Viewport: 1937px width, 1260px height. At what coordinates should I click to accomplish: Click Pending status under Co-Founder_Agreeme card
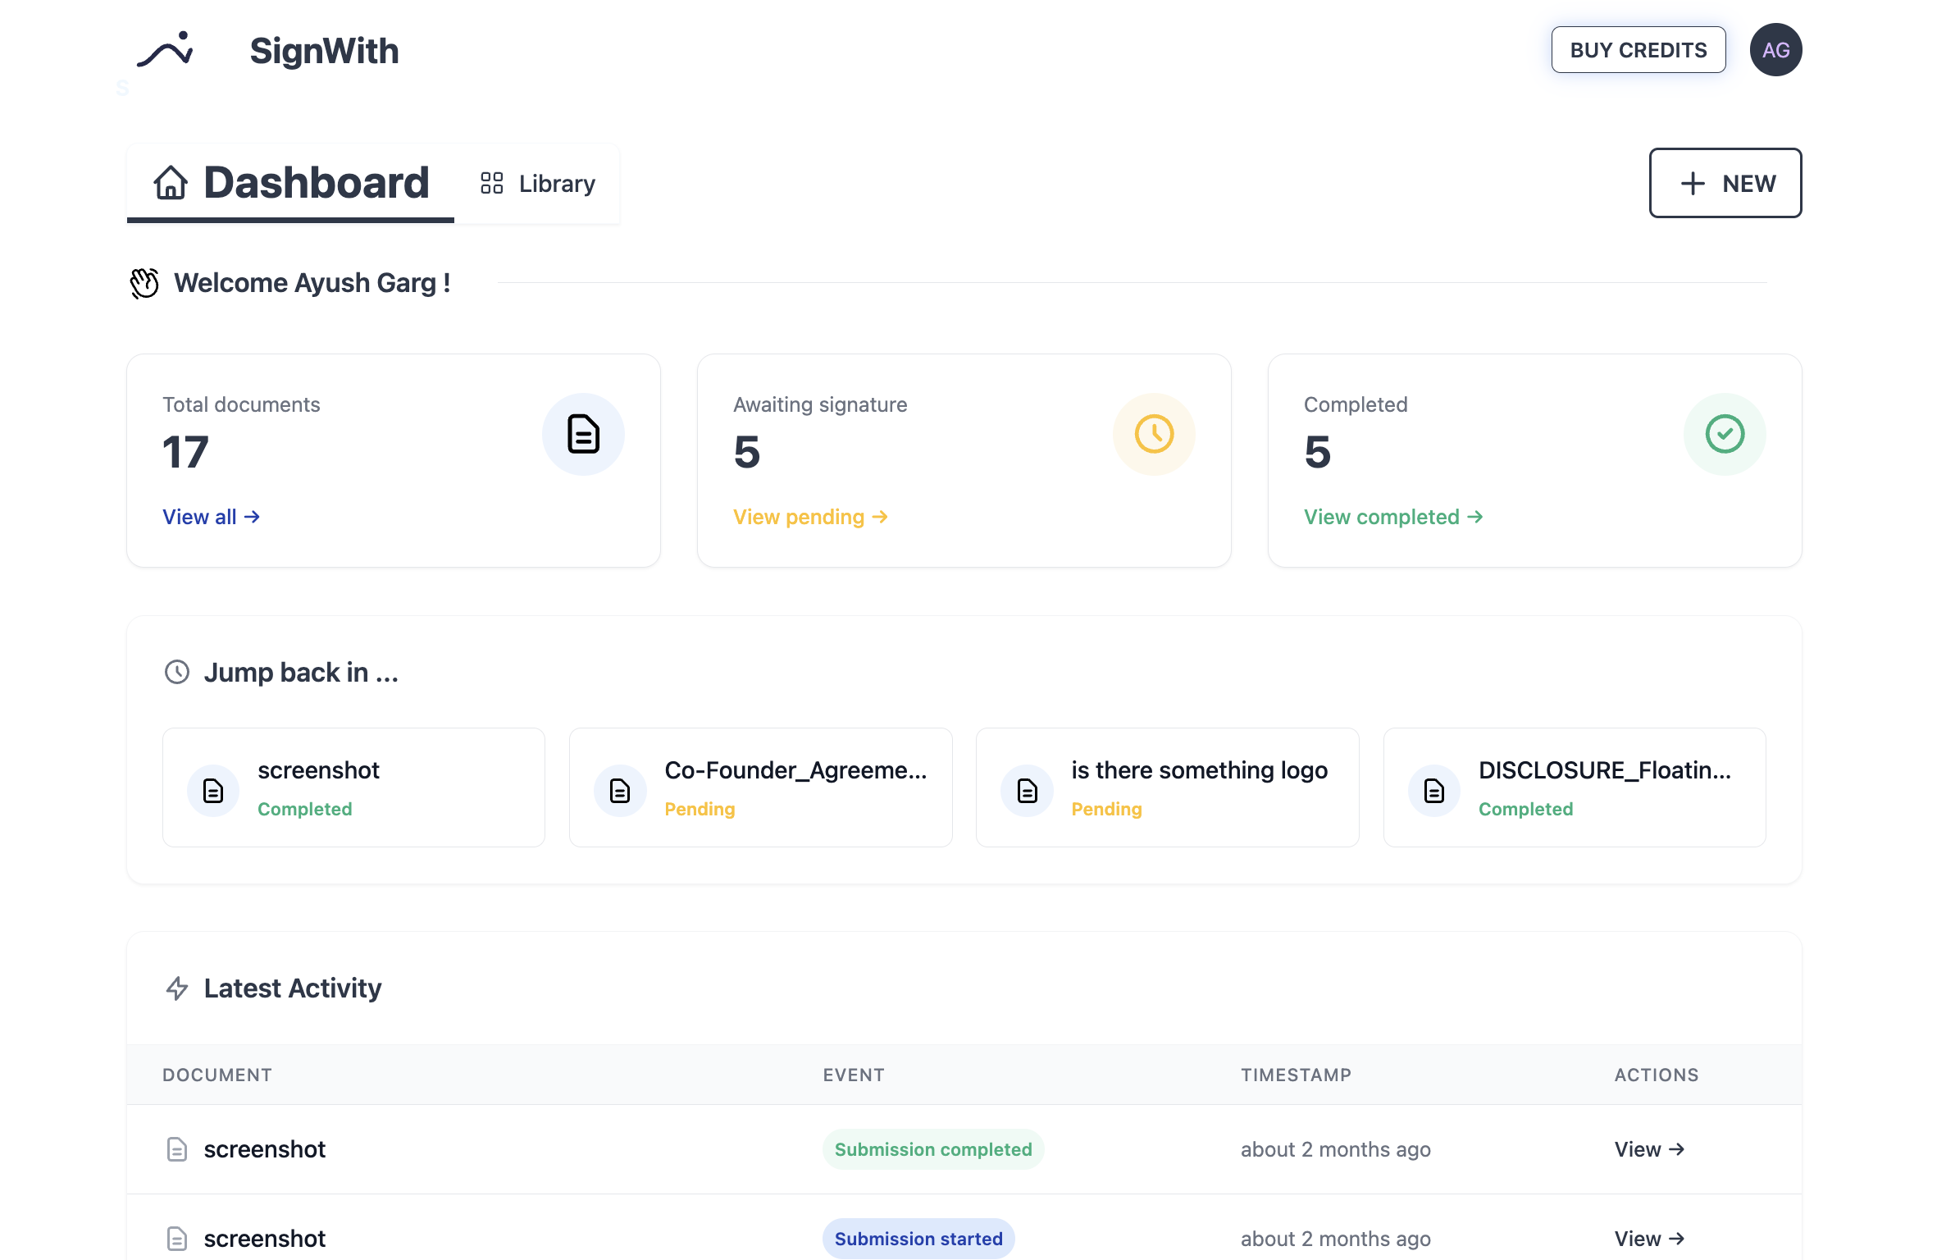click(x=700, y=809)
